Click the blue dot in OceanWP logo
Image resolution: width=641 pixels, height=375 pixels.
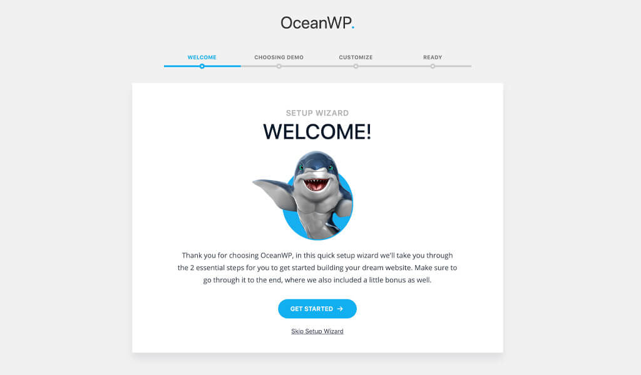(353, 27)
